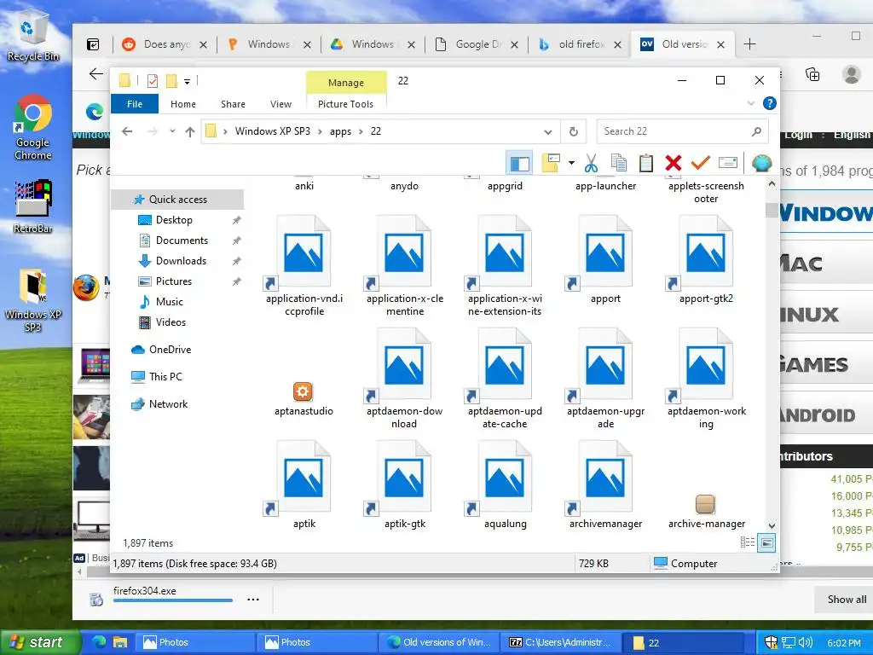This screenshot has height=655, width=873.
Task: Select the Manage contextual tab
Action: click(346, 83)
